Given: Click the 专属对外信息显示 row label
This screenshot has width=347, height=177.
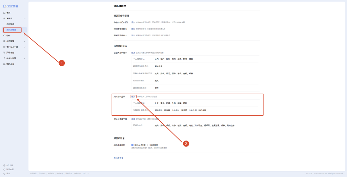Looking at the screenshot, I should tap(141, 110).
